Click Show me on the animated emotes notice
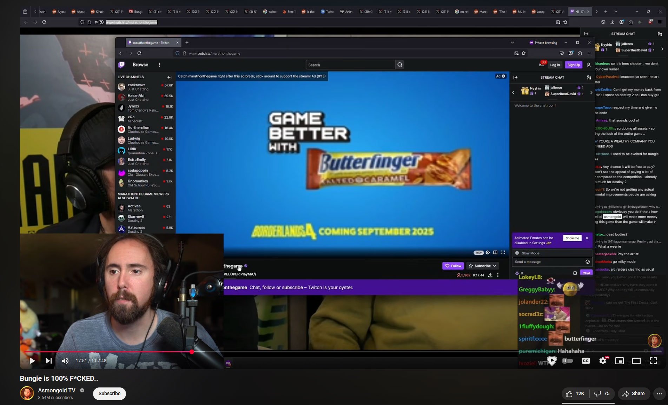 pos(572,238)
